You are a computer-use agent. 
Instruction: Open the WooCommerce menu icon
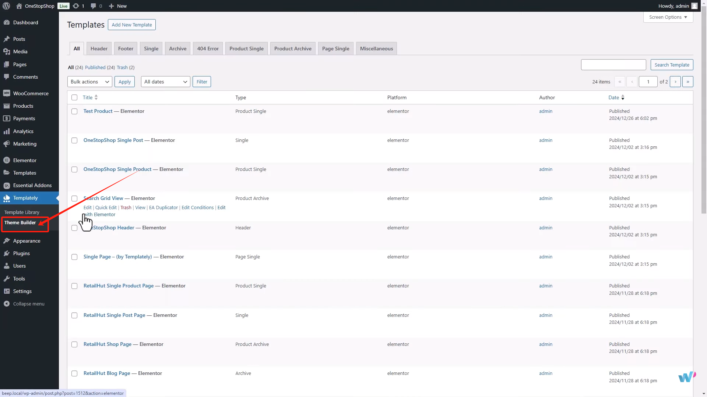click(7, 93)
